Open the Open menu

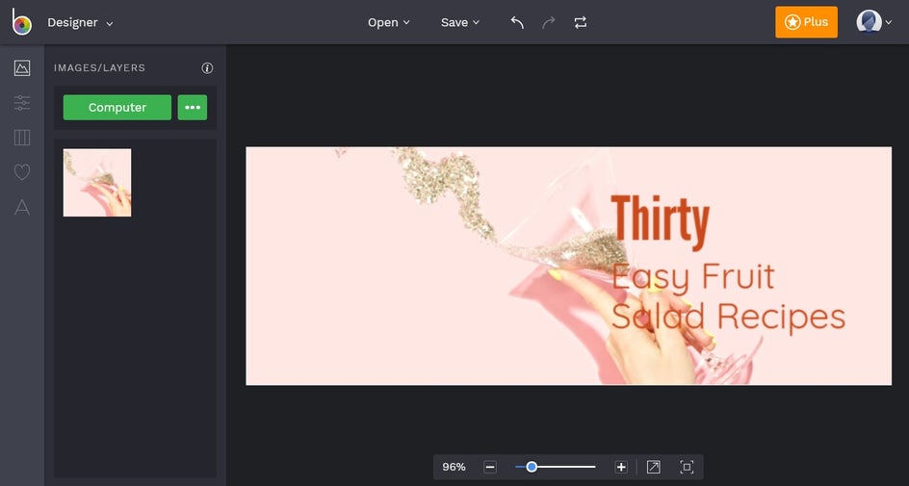pos(388,22)
